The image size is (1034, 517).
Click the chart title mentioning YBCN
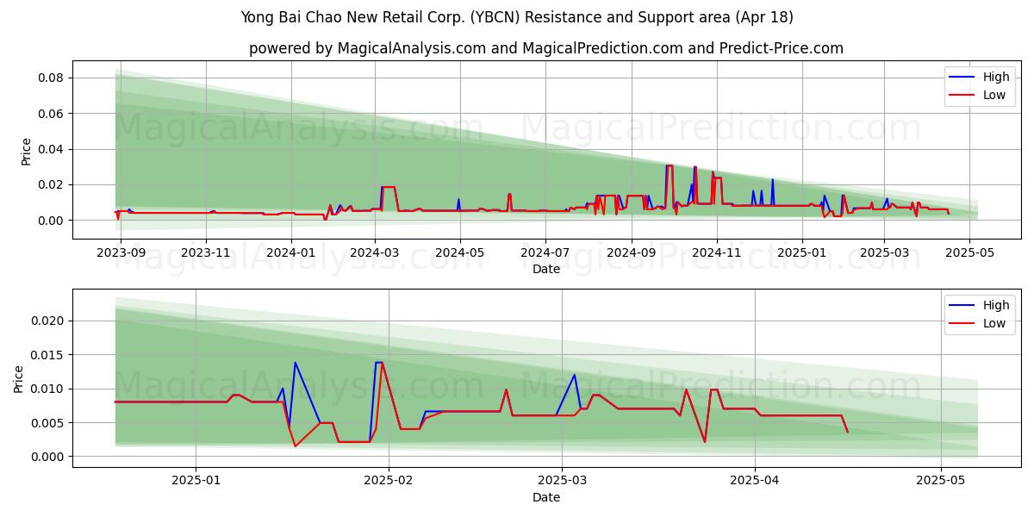point(517,17)
